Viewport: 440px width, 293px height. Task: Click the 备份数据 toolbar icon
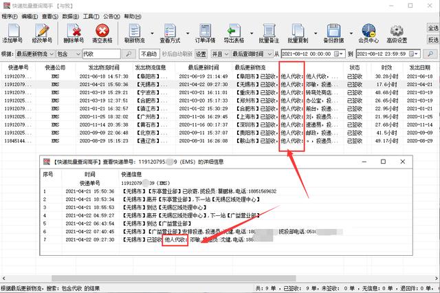coord(333,31)
